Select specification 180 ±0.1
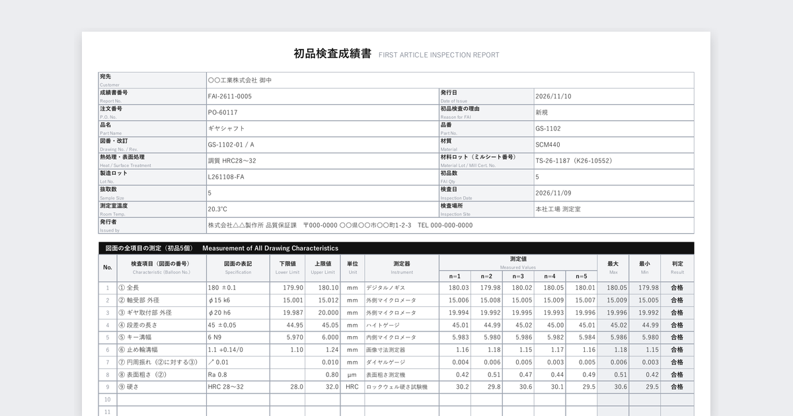The width and height of the screenshot is (793, 416). point(238,288)
